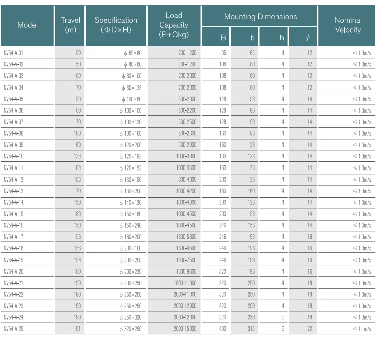This screenshot has width=377, height=337.
Task: Click the Specification (ΦD×H) header
Action: pyautogui.click(x=116, y=25)
